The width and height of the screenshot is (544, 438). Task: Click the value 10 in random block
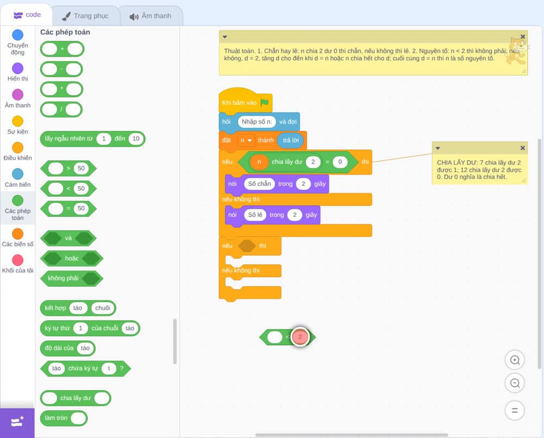point(135,139)
